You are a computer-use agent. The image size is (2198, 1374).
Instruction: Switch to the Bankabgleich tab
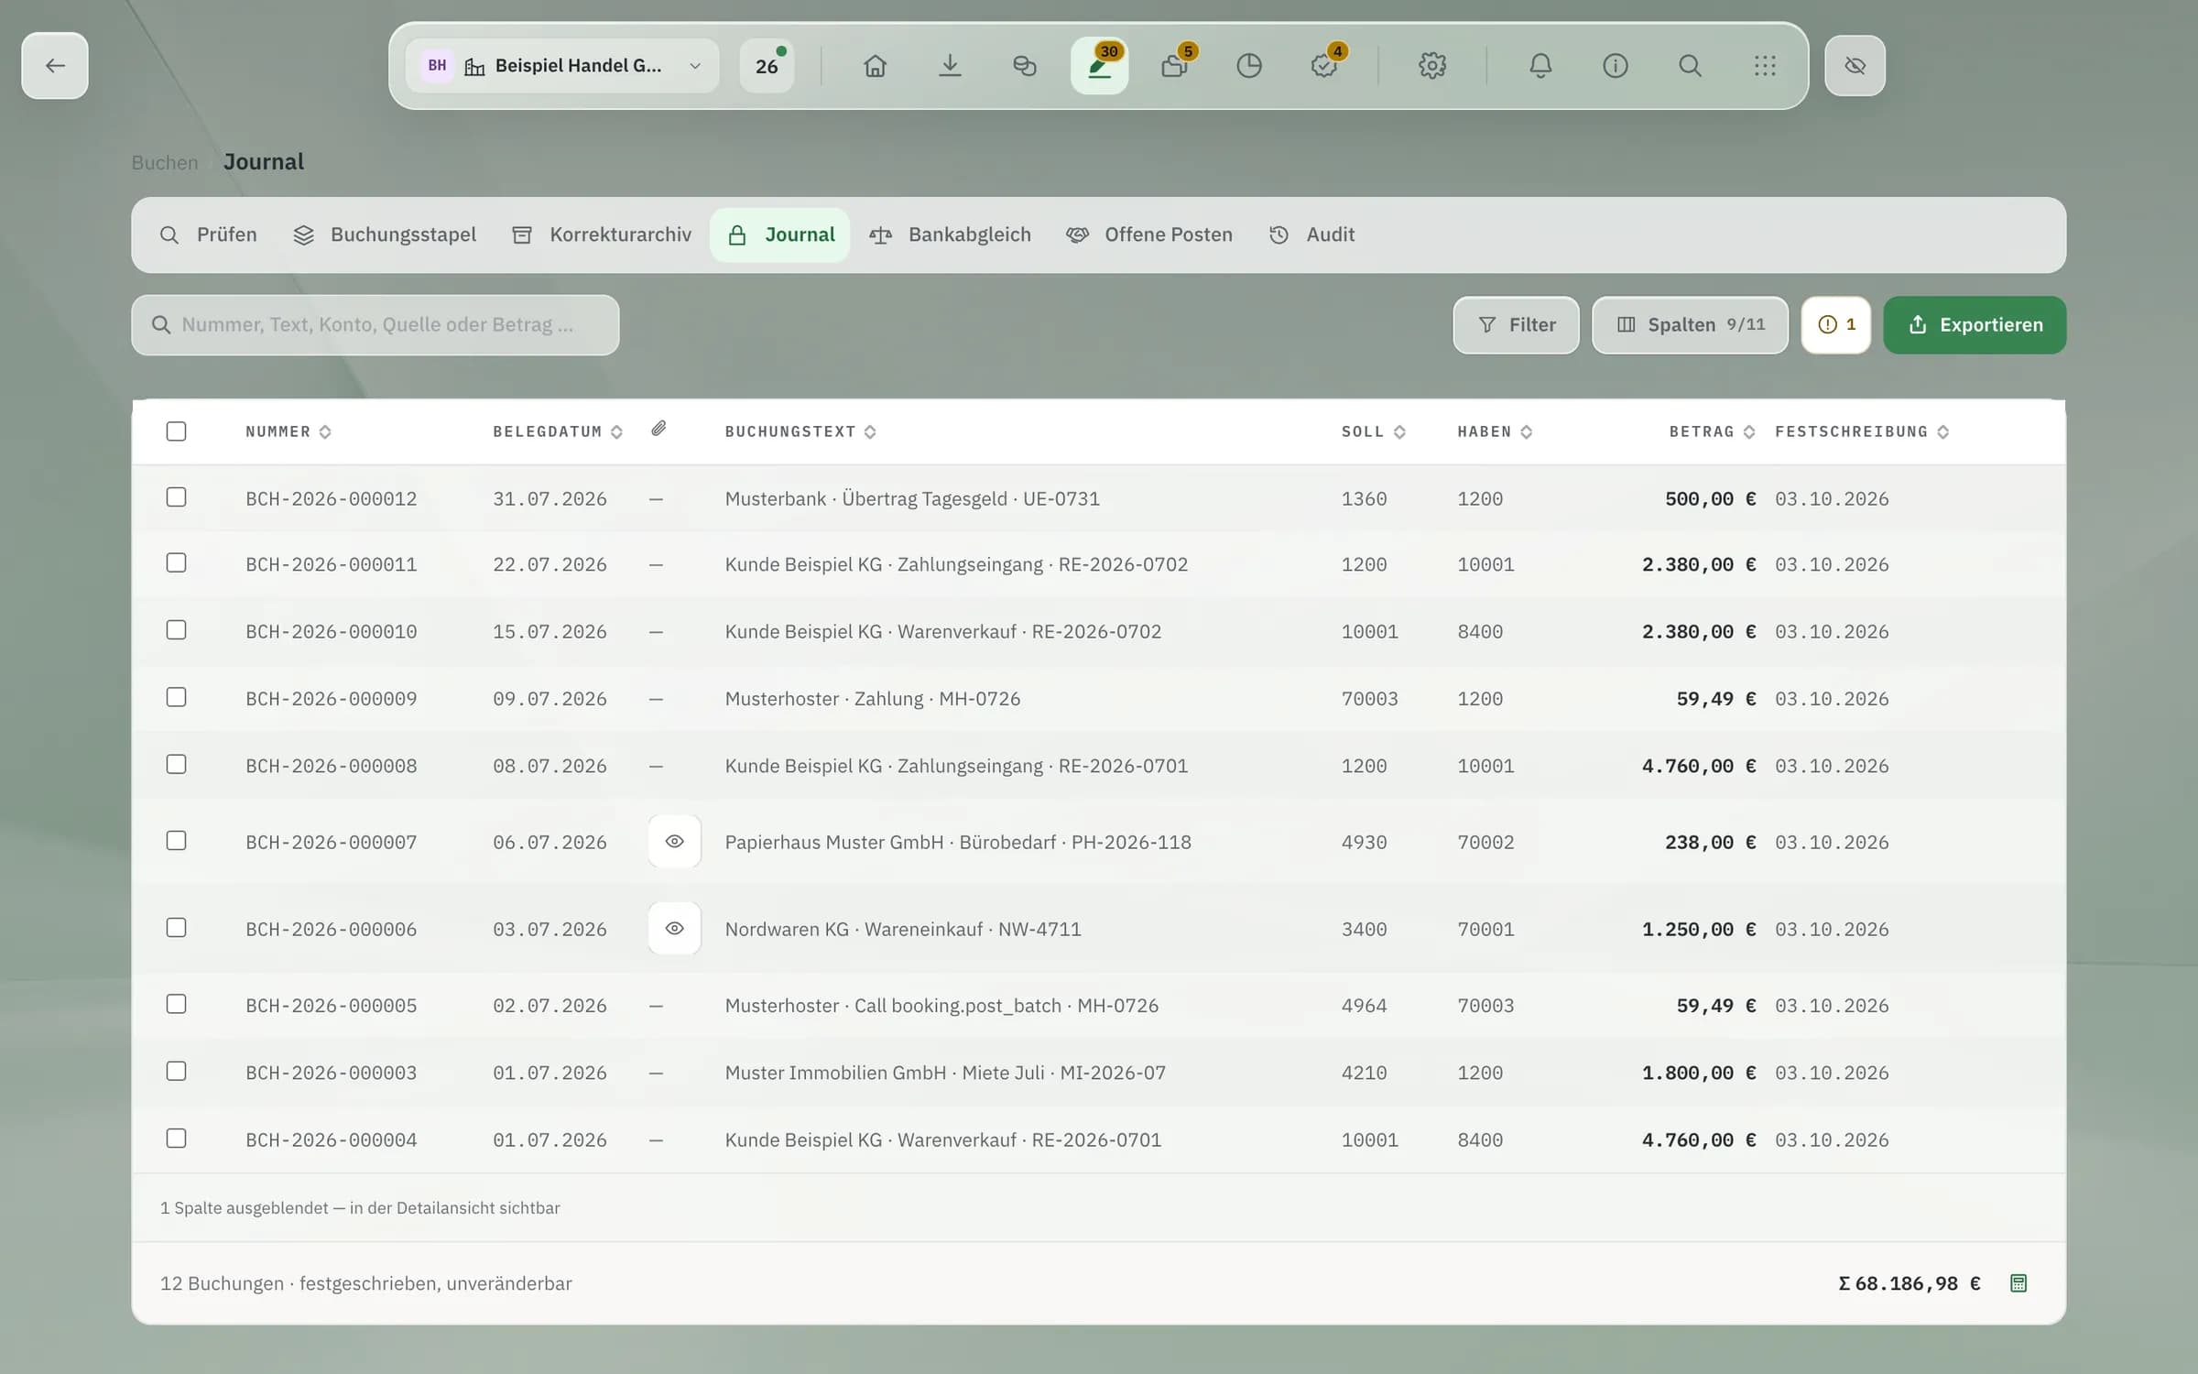tap(951, 235)
